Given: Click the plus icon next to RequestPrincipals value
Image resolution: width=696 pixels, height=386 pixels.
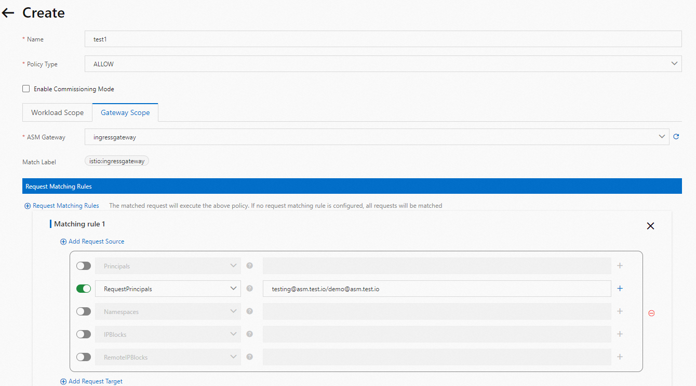Looking at the screenshot, I should pos(620,288).
